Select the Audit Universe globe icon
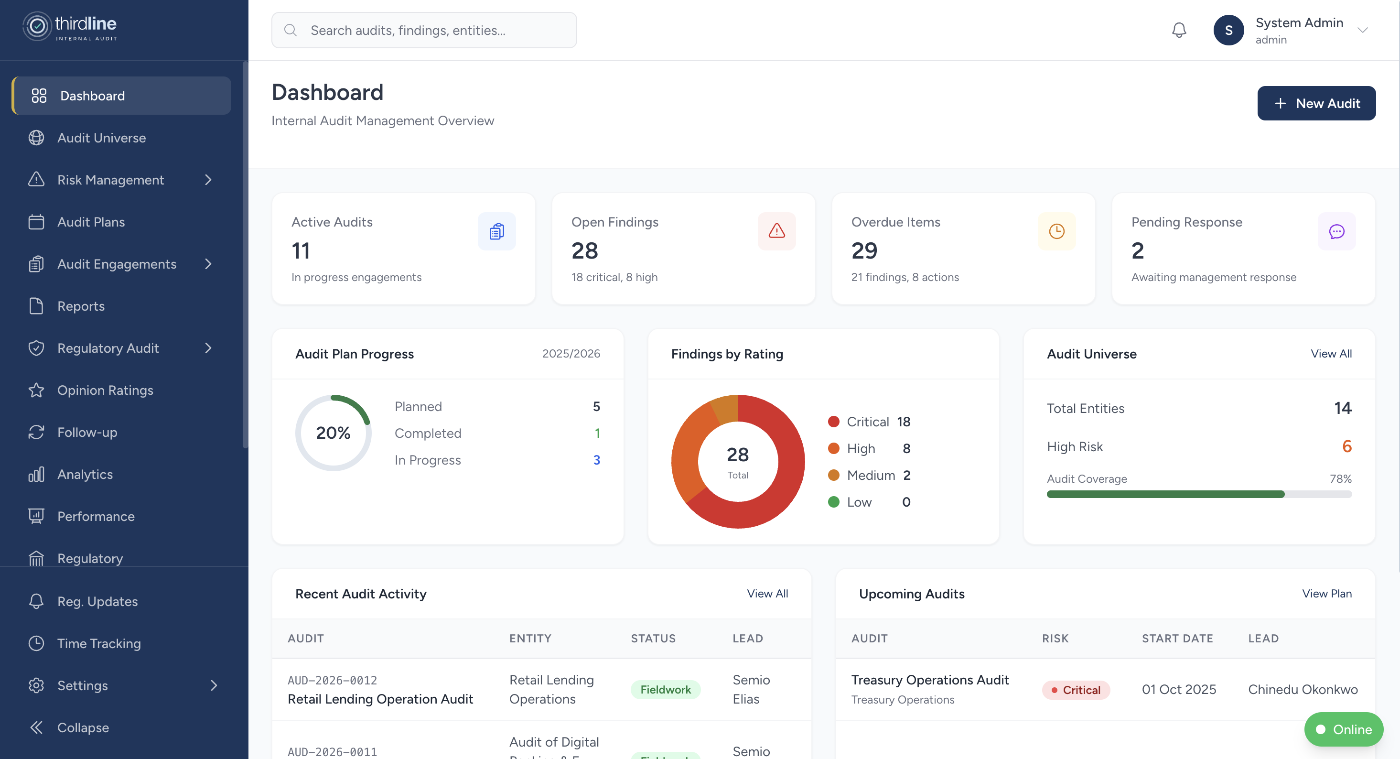The height and width of the screenshot is (759, 1400). pyautogui.click(x=36, y=138)
